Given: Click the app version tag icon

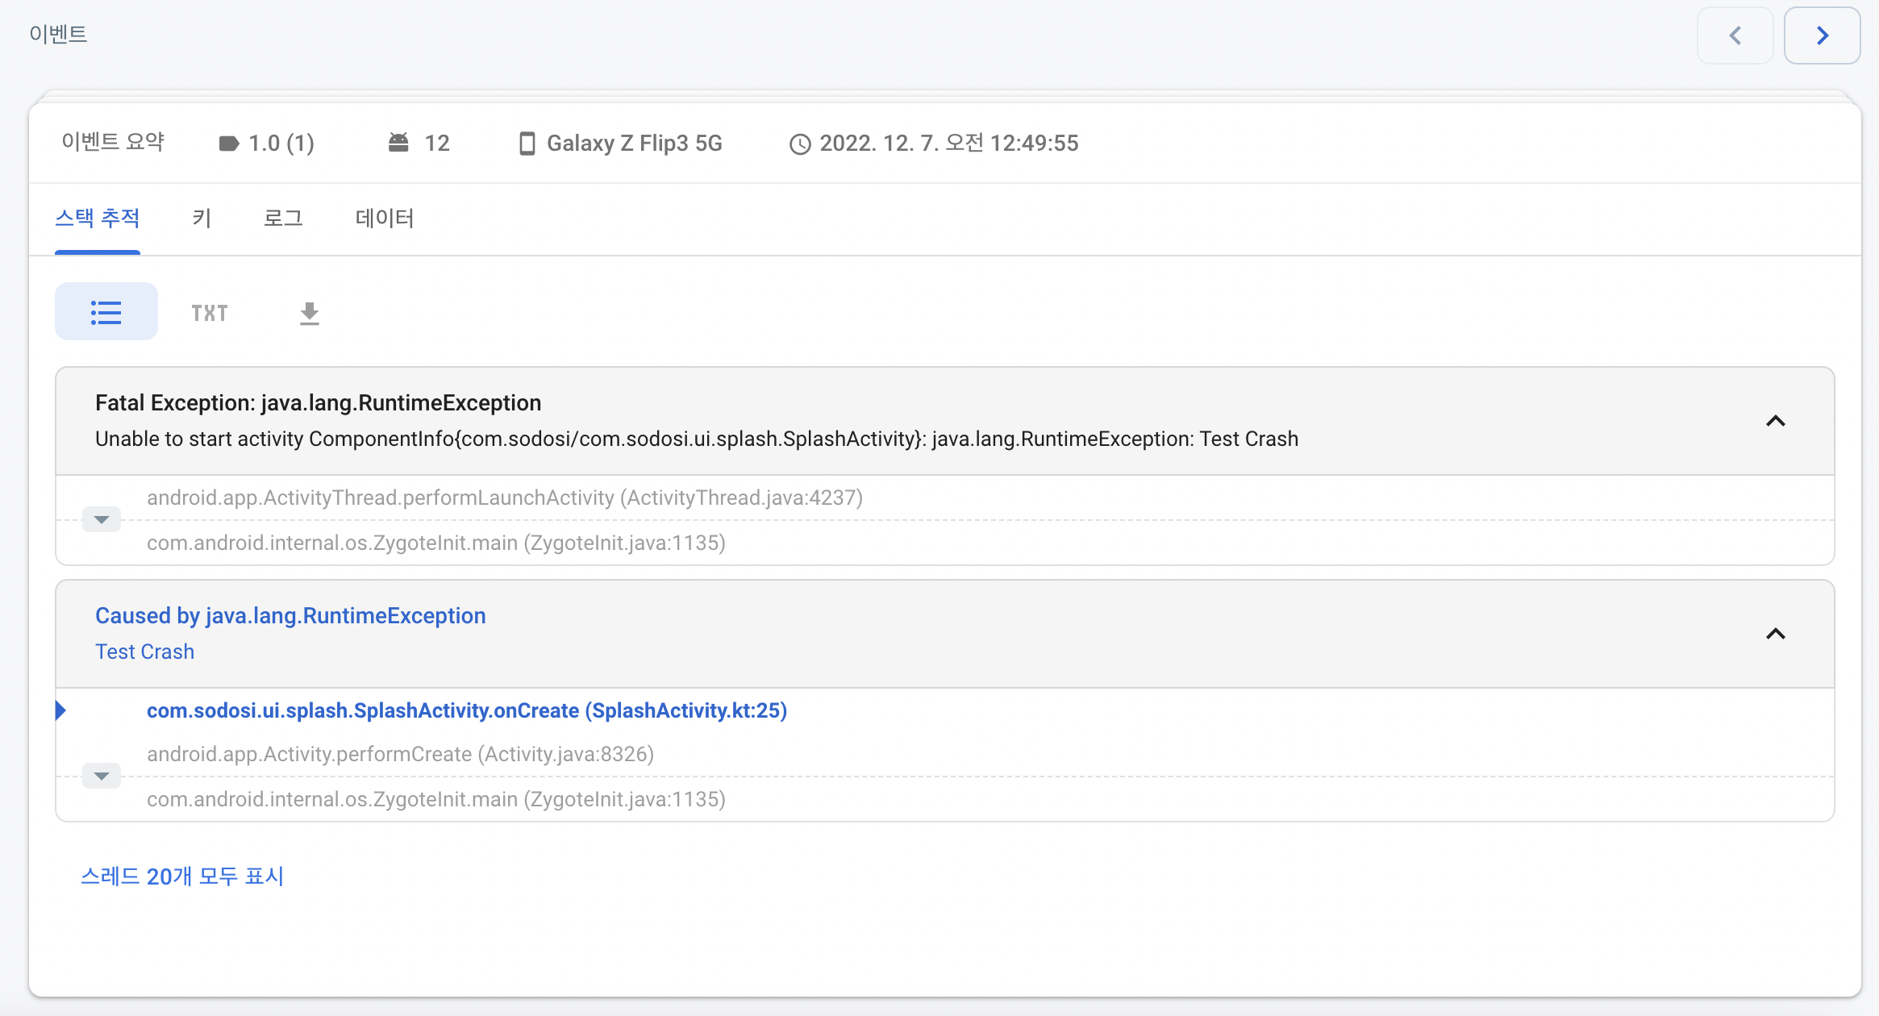Looking at the screenshot, I should tap(228, 144).
